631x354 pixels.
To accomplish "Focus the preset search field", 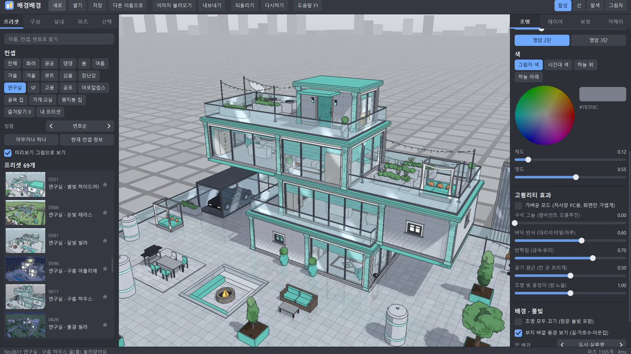I will 59,39.
